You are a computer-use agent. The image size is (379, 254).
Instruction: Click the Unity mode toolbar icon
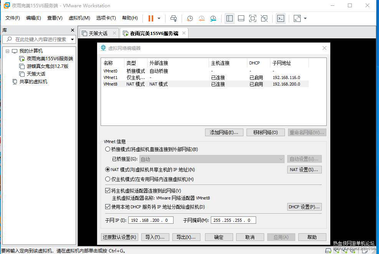click(x=264, y=18)
